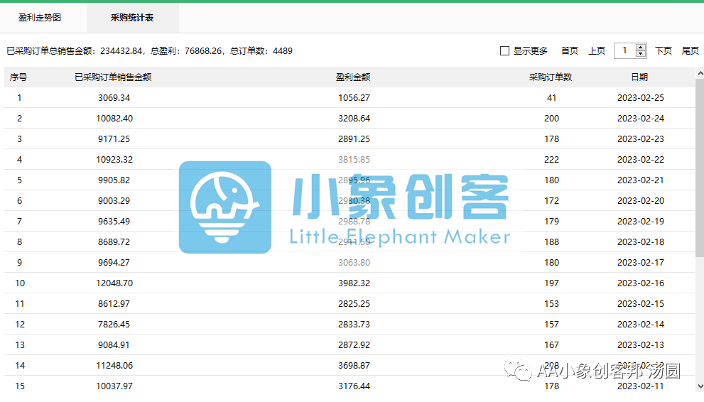Click the 日期 column header
Viewport: 704px width, 402px height.
639,77
